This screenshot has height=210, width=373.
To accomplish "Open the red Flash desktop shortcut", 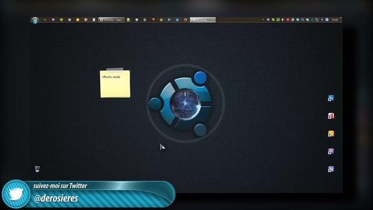I will tap(331, 116).
